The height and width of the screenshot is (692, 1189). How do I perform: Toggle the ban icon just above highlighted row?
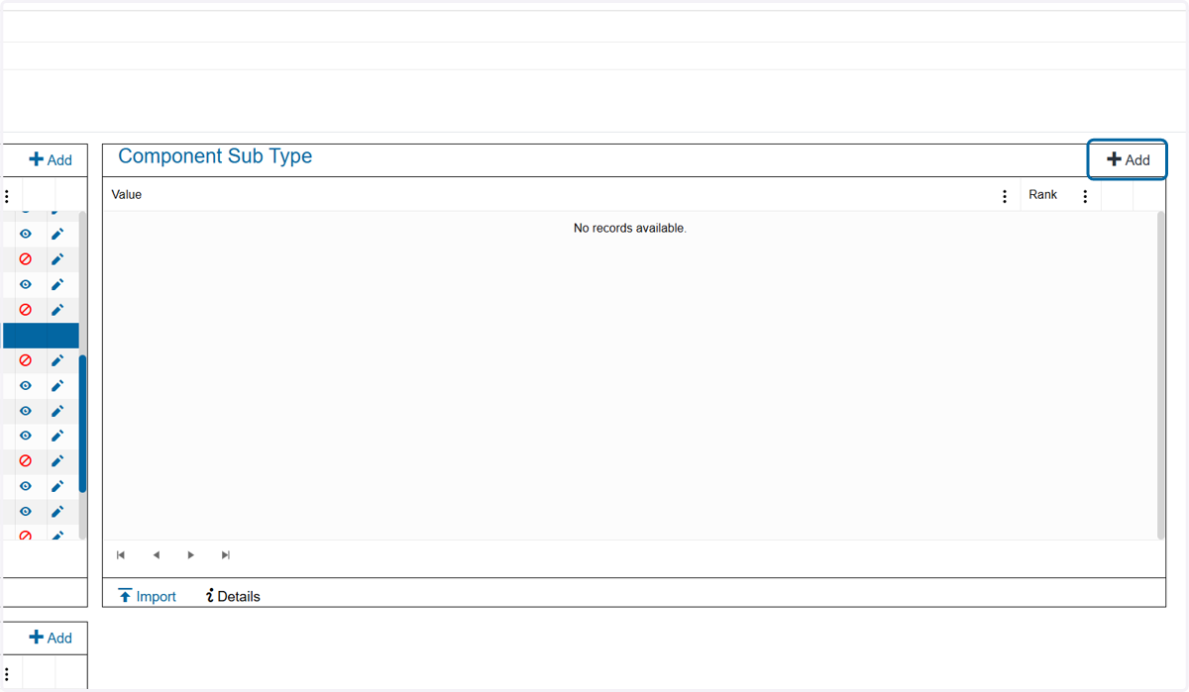[x=26, y=310]
